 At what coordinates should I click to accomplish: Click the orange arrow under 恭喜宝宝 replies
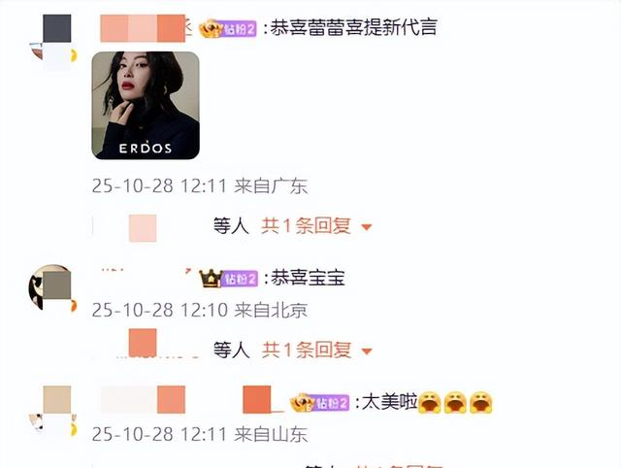pos(367,351)
